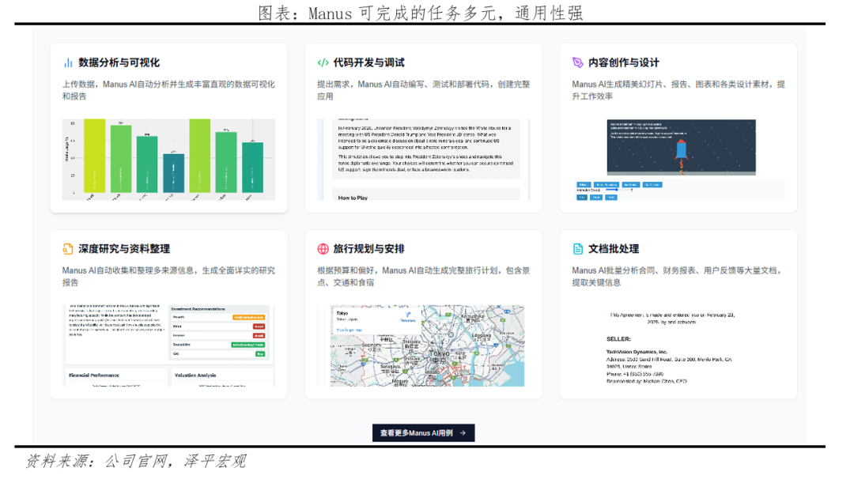The height and width of the screenshot is (483, 854).
Task: Click the 资料来源 source caption
Action: point(136,461)
